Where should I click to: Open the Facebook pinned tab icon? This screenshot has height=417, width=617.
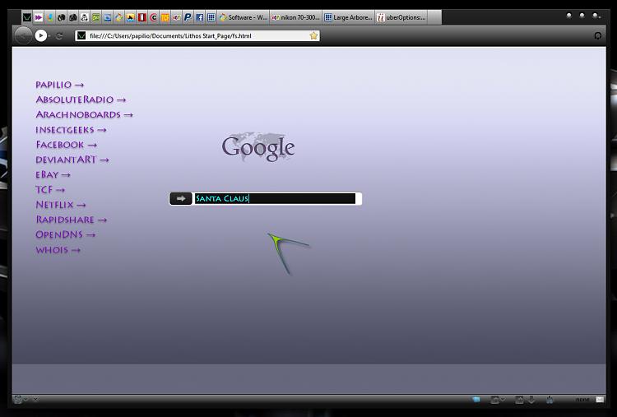(x=200, y=17)
